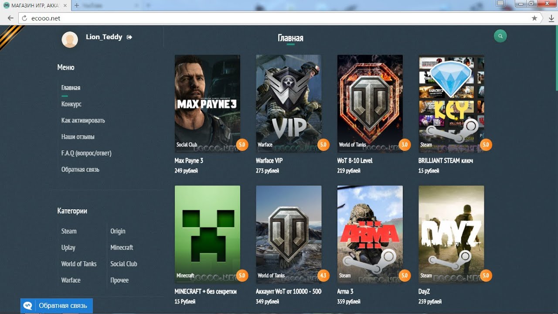Screen dimensions: 558x314
Task: Click the 259 рублей price text
Action: click(x=430, y=302)
